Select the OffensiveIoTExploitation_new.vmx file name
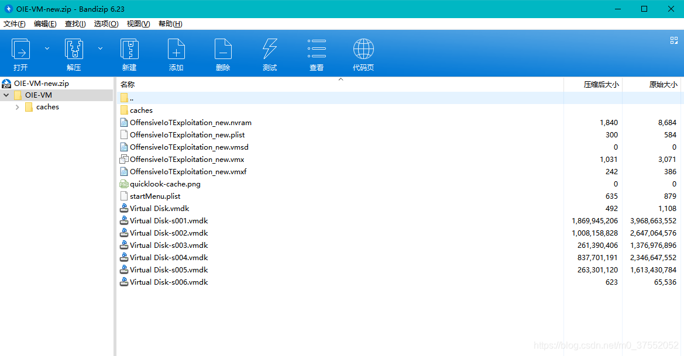This screenshot has height=356, width=684. click(187, 160)
